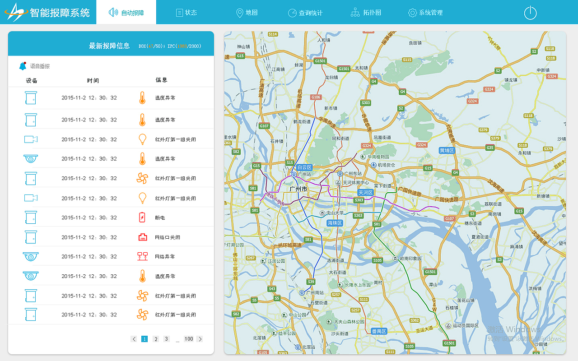Image resolution: width=578 pixels, height=361 pixels.
Task: Click the 岭南印象园 marker on map
Action: click(395, 259)
